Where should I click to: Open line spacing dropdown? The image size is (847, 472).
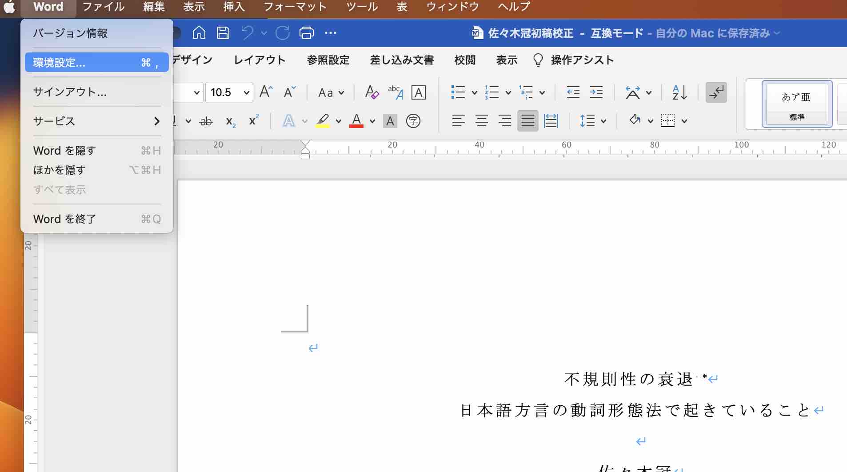click(x=603, y=121)
